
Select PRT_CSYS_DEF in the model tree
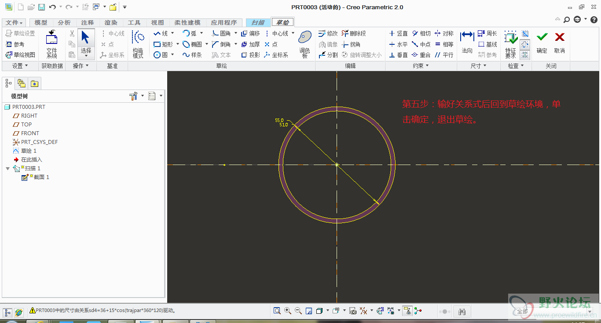[35, 142]
